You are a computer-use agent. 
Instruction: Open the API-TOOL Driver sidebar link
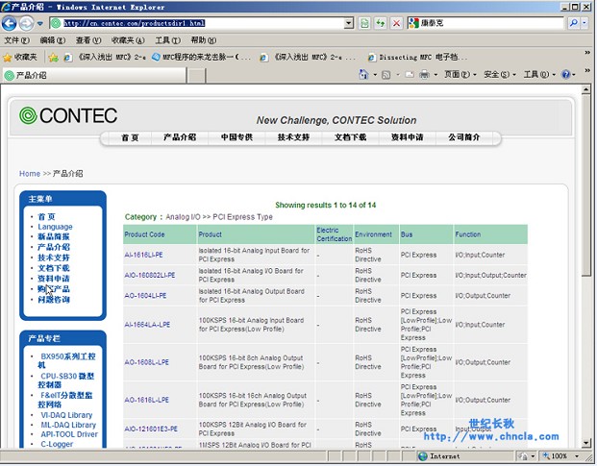pos(69,434)
